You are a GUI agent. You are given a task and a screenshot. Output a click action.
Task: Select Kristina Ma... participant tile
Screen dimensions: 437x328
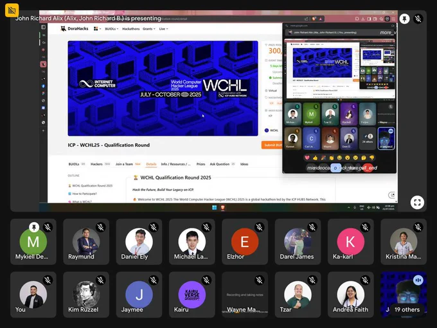[x=404, y=242]
